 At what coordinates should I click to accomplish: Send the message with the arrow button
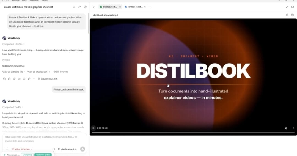[x=82, y=149]
